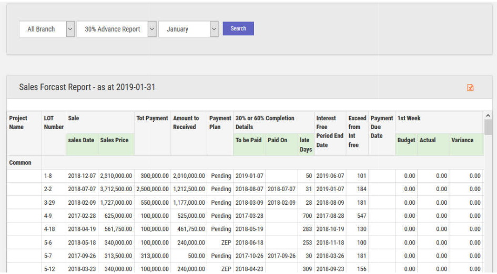The width and height of the screenshot is (497, 274).
Task: Open the 30% Advance Report dropdown
Action: click(116, 29)
